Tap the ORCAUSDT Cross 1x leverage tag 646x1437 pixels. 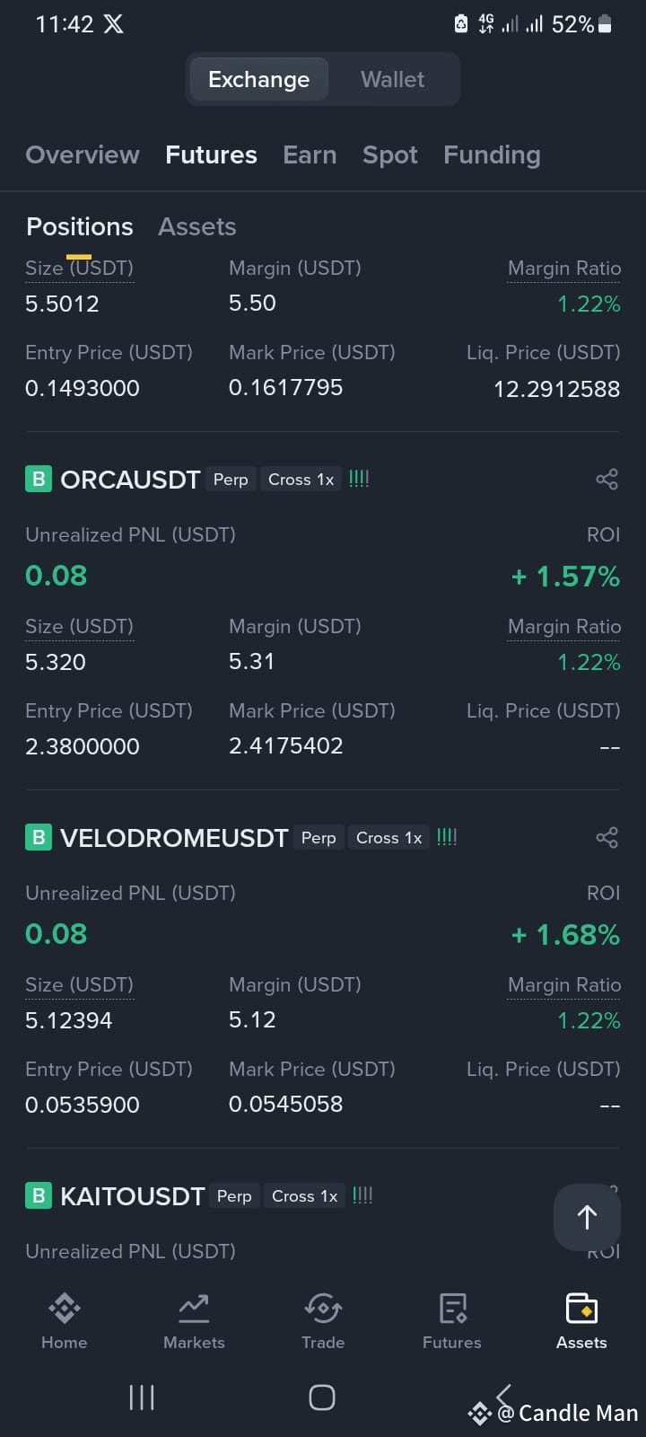(301, 480)
